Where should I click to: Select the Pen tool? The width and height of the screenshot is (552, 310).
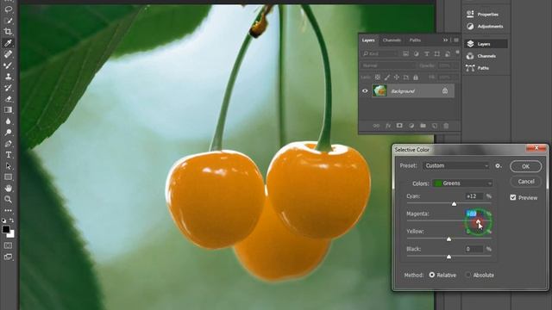pyautogui.click(x=8, y=144)
